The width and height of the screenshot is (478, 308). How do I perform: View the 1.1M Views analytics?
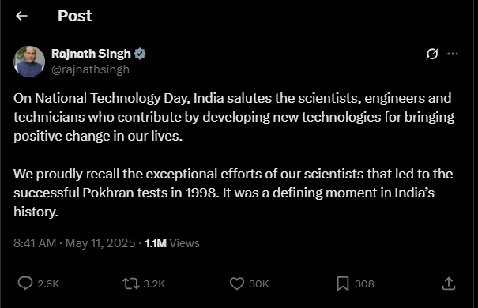pos(172,243)
